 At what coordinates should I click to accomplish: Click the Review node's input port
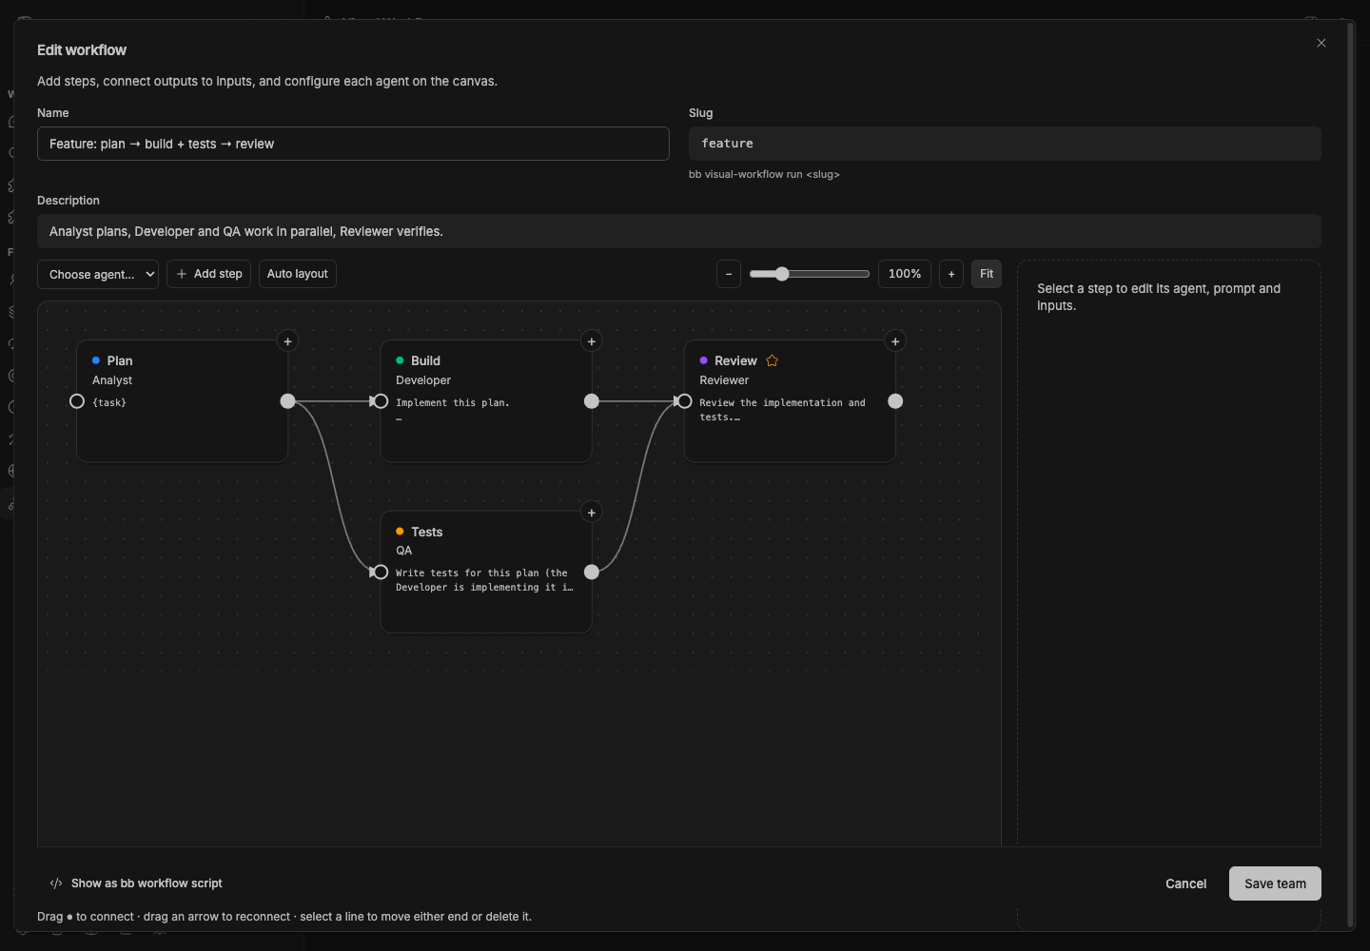(x=684, y=401)
